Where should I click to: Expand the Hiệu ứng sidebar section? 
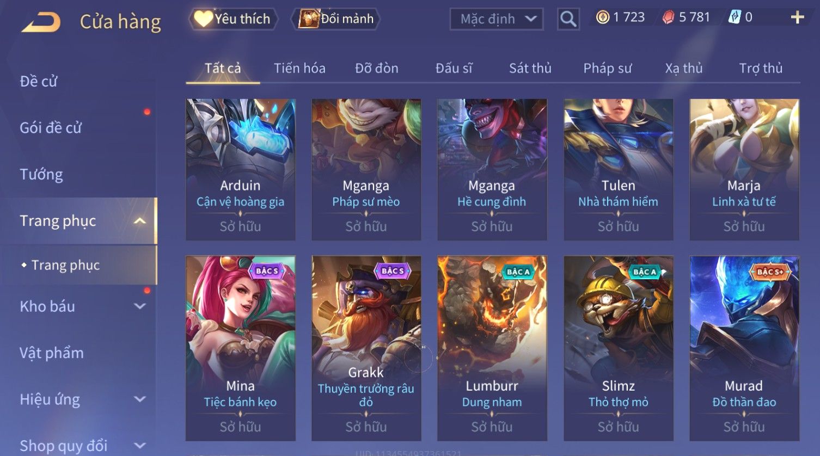click(140, 399)
